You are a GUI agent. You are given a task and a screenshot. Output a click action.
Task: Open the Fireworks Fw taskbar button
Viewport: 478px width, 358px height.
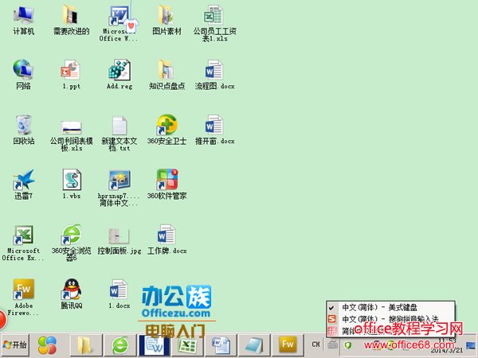click(x=288, y=345)
